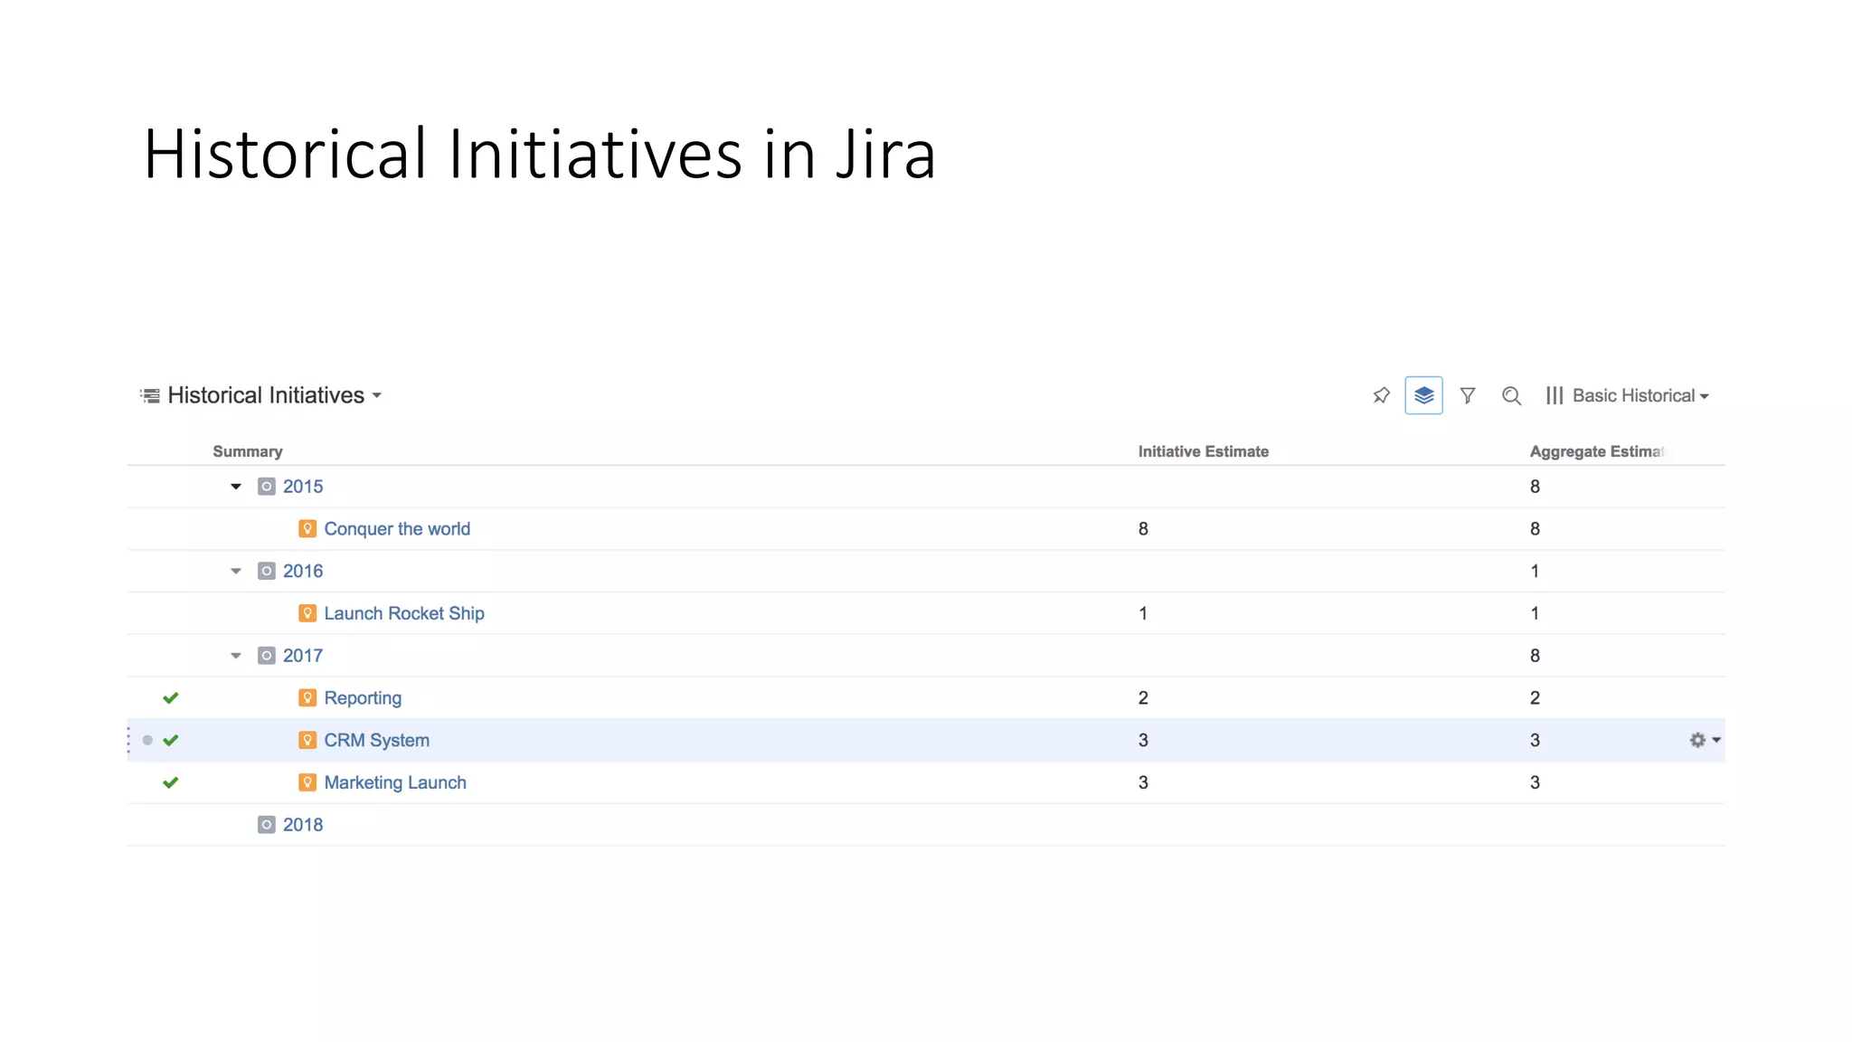The image size is (1852, 1042).
Task: Click Aggregate Estimate 3 for CRM System
Action: (x=1535, y=740)
